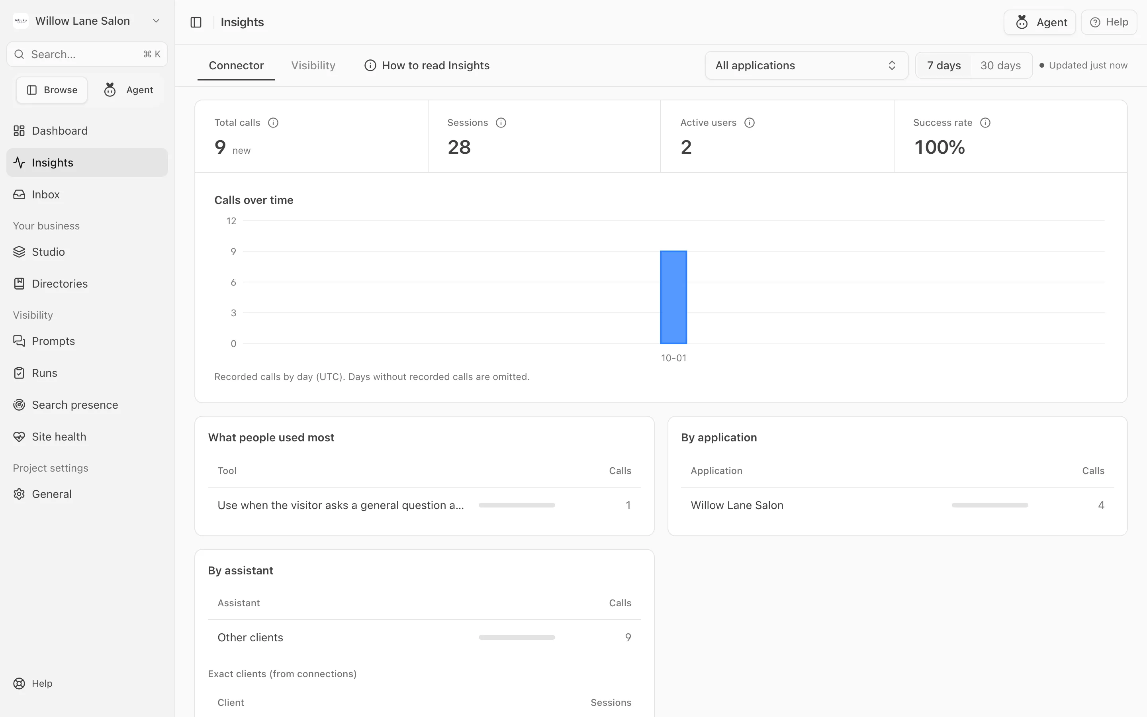The image size is (1147, 717).
Task: Select the Connector tab
Action: point(236,65)
